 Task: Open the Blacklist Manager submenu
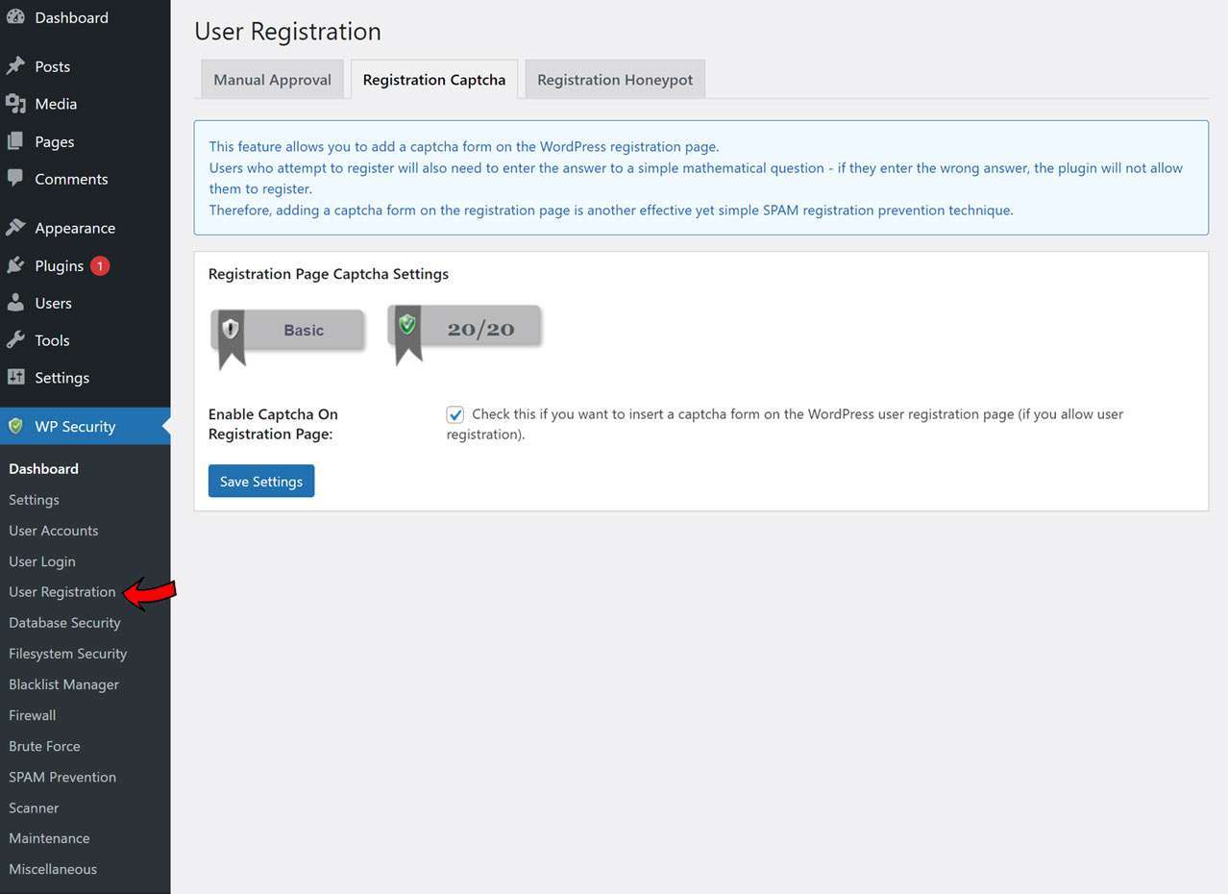click(63, 684)
